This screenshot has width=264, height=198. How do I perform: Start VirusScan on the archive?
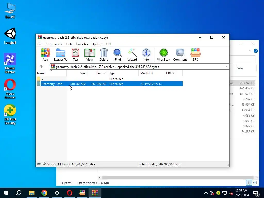[x=163, y=55]
